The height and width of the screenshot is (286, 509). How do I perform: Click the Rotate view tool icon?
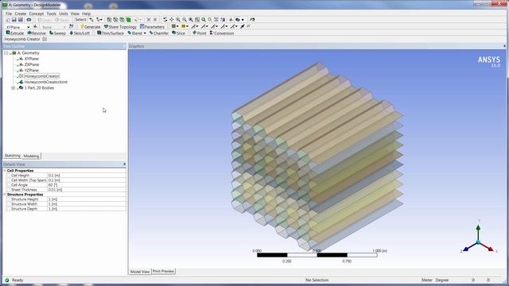click(x=165, y=20)
